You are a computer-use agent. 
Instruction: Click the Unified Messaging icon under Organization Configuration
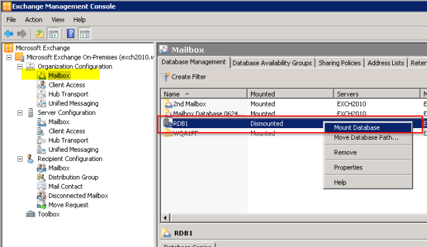pos(41,104)
